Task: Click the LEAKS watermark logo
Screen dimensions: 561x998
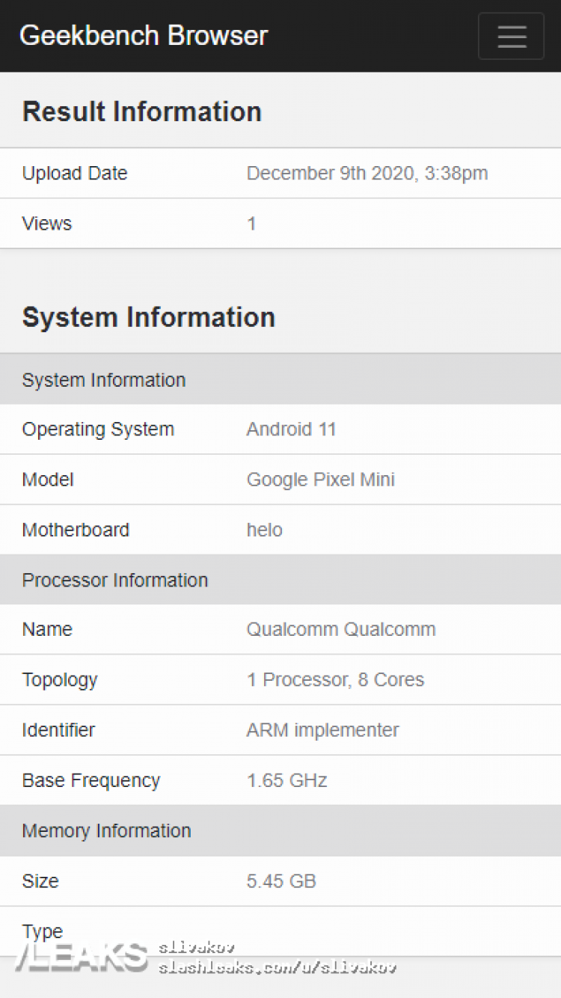Action: (x=82, y=958)
